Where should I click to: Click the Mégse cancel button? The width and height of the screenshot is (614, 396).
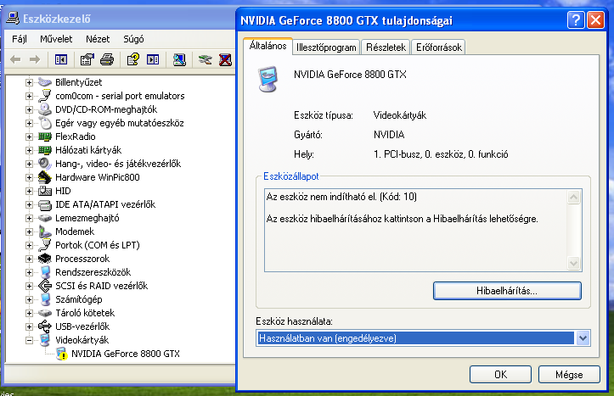[x=569, y=375]
